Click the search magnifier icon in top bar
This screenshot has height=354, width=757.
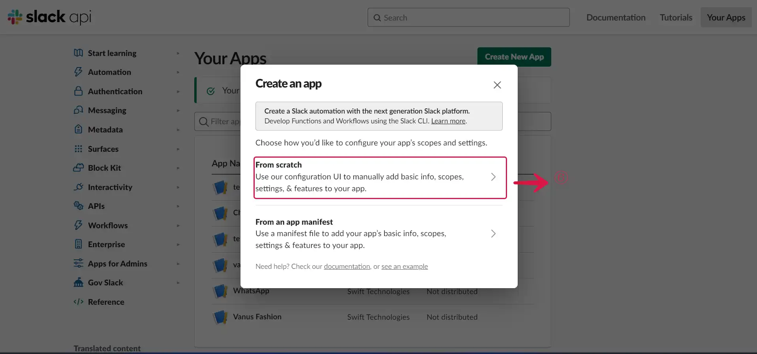click(377, 18)
